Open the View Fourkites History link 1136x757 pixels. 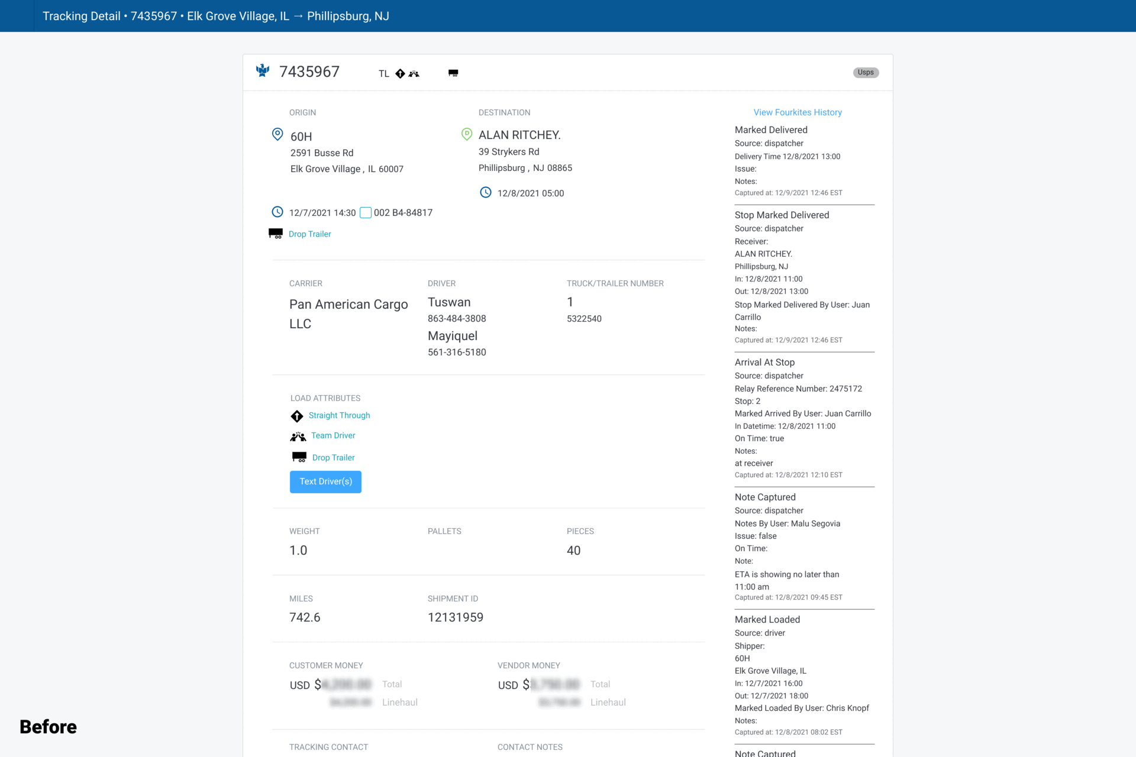pos(797,112)
